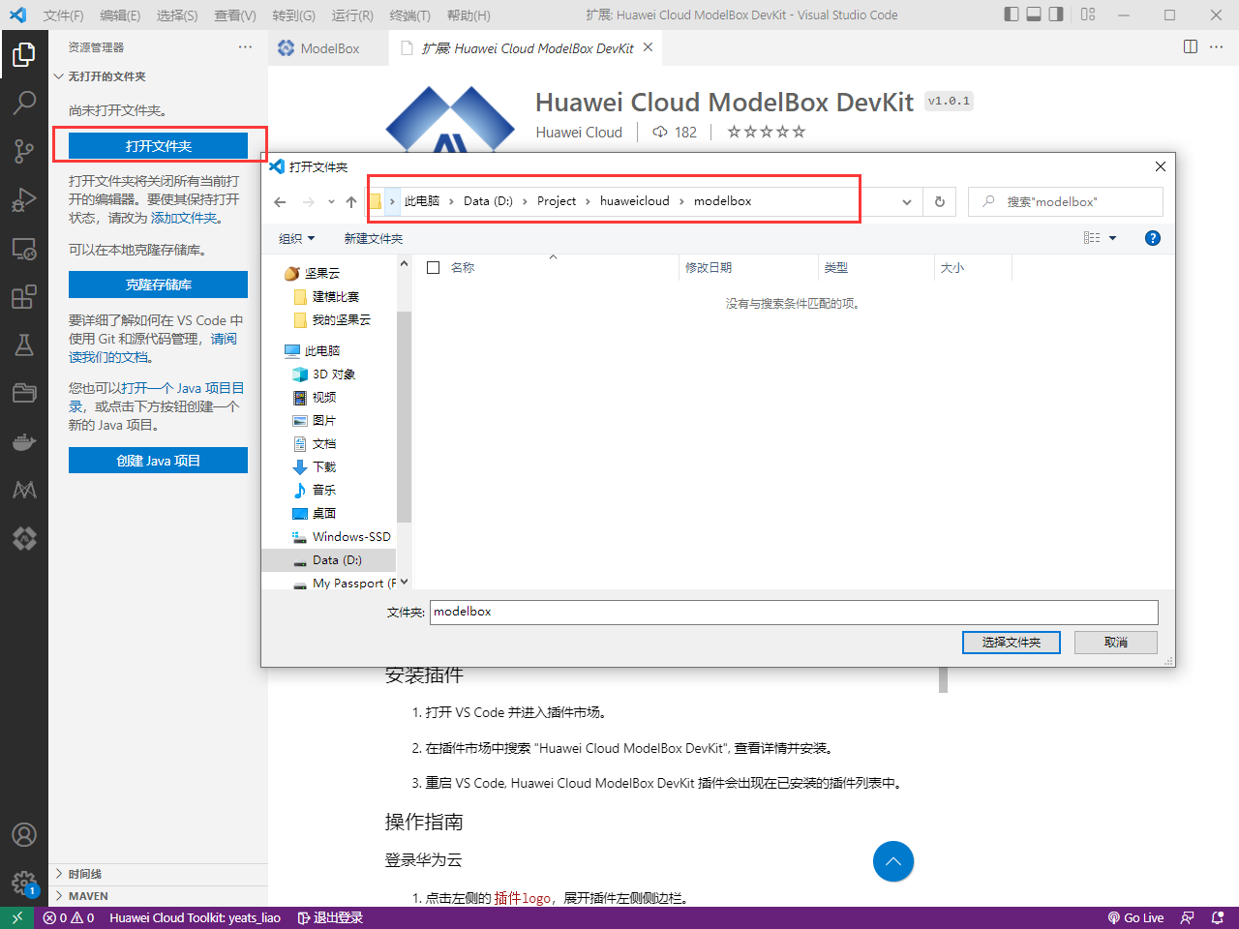Refresh the folder dialog location
This screenshot has height=929, width=1239.
tap(939, 201)
